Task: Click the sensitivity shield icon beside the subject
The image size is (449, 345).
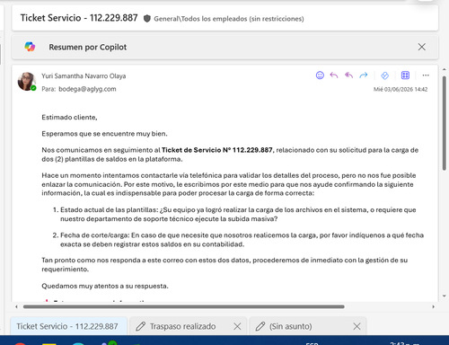Action: click(147, 19)
